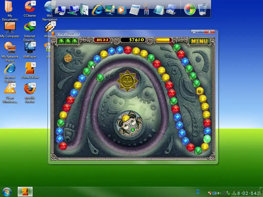Open the My Network Places icon
This screenshot has width=263, height=197.
click(x=10, y=52)
